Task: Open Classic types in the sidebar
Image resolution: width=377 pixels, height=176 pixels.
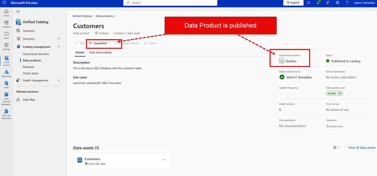Action: pyautogui.click(x=31, y=73)
